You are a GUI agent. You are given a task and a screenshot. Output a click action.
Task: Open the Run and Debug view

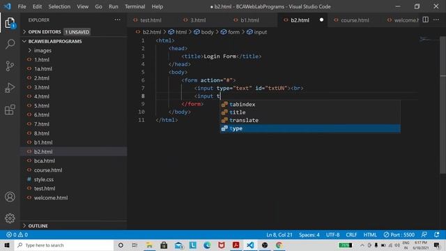[x=10, y=88]
